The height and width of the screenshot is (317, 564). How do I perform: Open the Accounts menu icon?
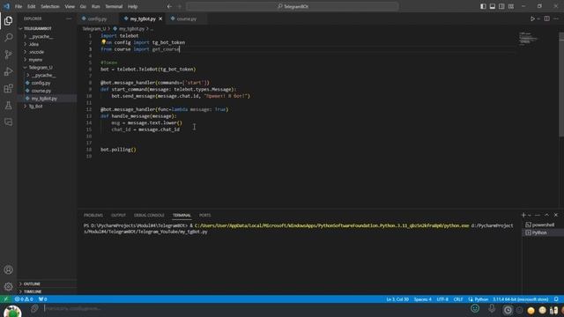click(8, 269)
